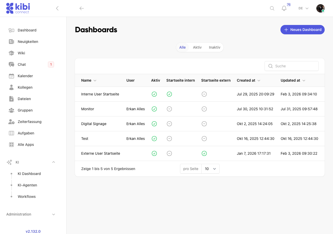The width and height of the screenshot is (333, 234).
Task: Click the search magnifier icon in the top bar
Action: point(272,8)
